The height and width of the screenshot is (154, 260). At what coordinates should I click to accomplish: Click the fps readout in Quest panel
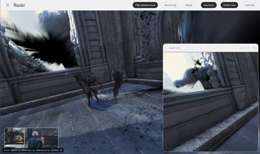tap(247, 48)
